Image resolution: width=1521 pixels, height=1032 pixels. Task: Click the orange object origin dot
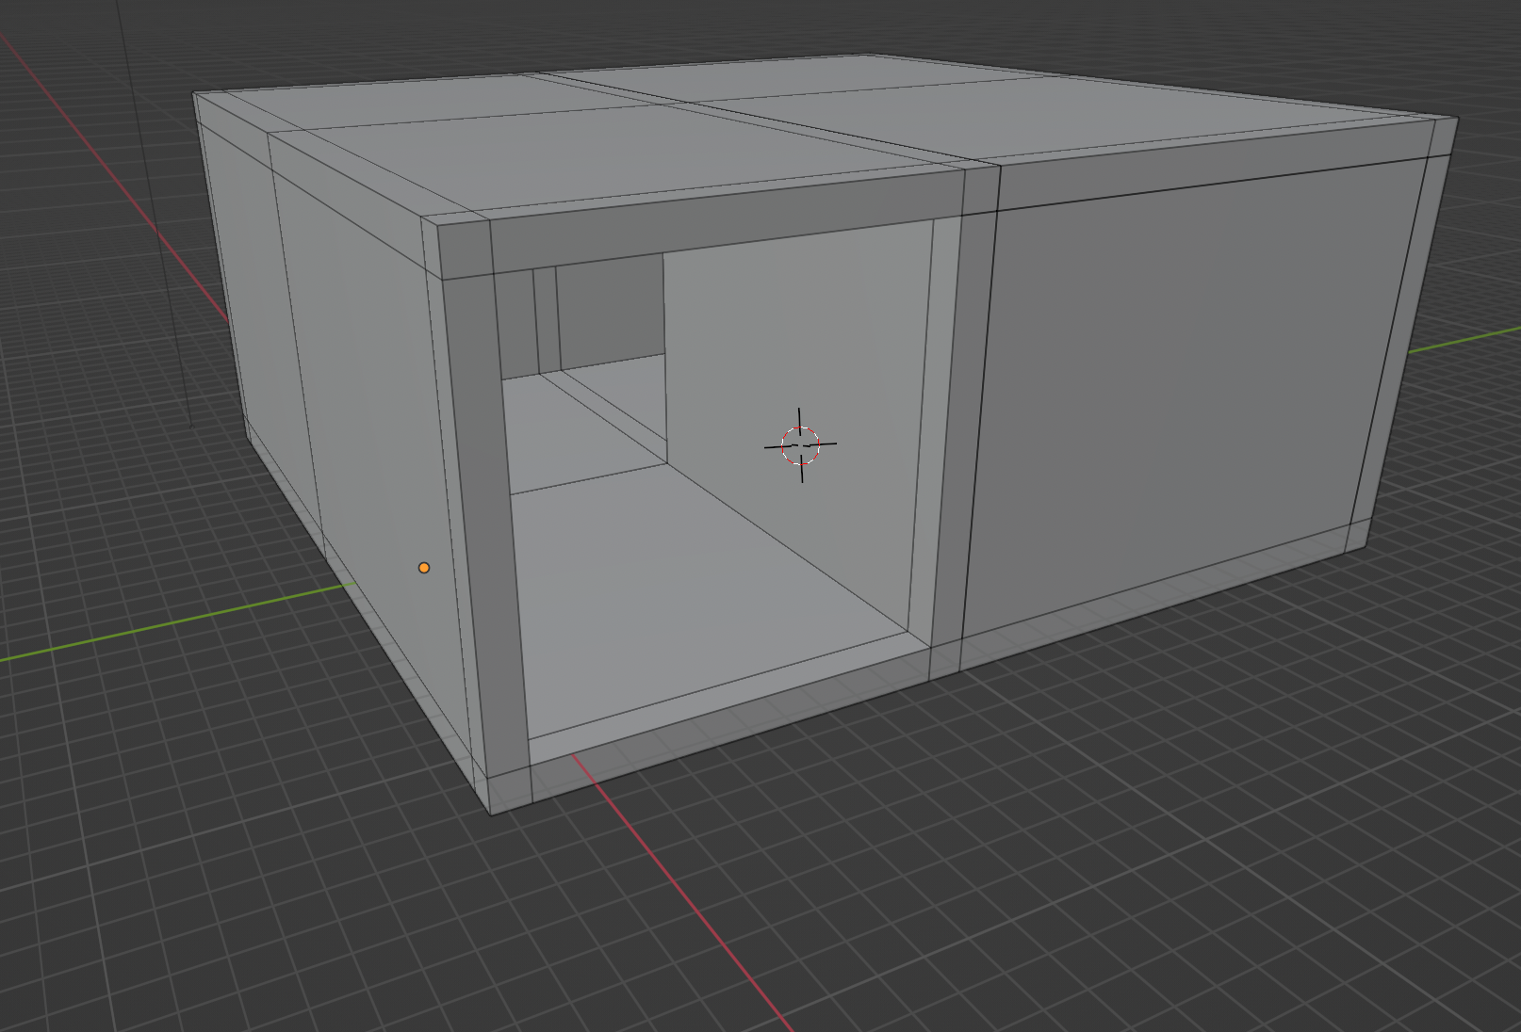[424, 568]
